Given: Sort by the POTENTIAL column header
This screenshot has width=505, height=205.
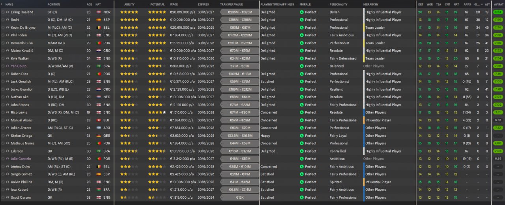Looking at the screenshot, I should click(x=157, y=4).
